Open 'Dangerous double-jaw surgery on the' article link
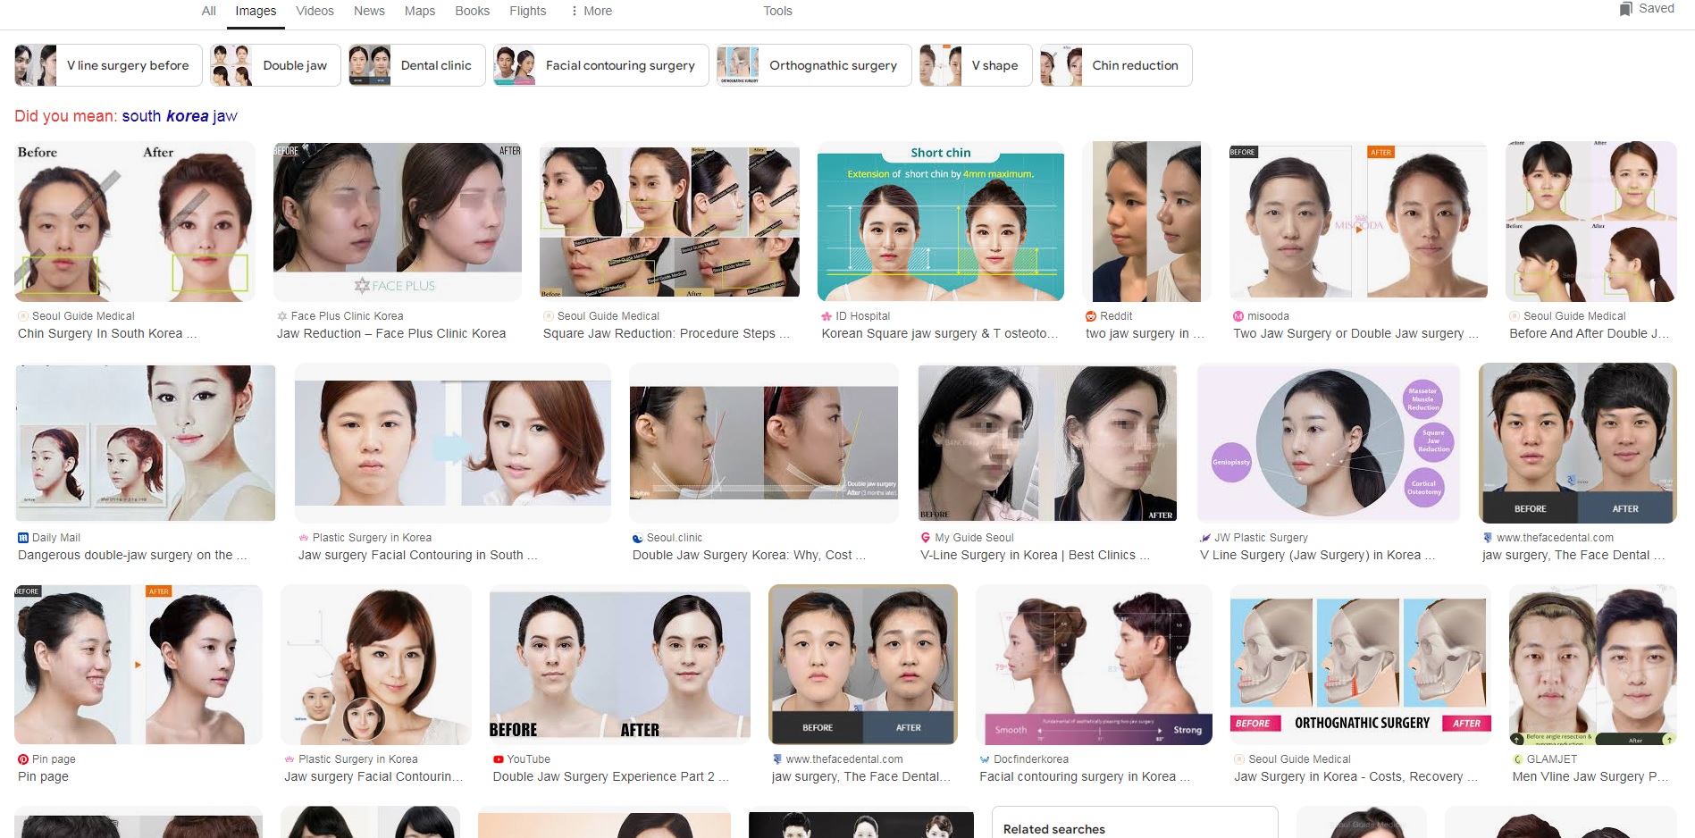 tap(132, 555)
